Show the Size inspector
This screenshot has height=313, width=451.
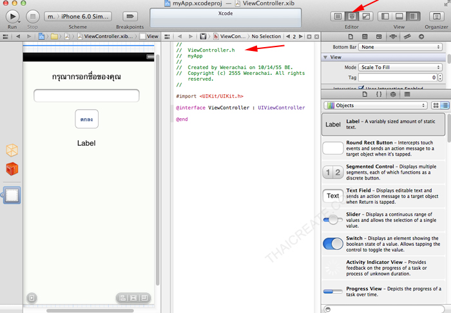pos(407,37)
